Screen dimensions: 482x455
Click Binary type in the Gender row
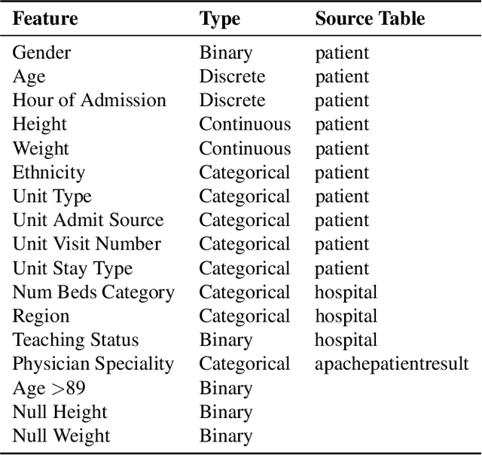click(225, 53)
